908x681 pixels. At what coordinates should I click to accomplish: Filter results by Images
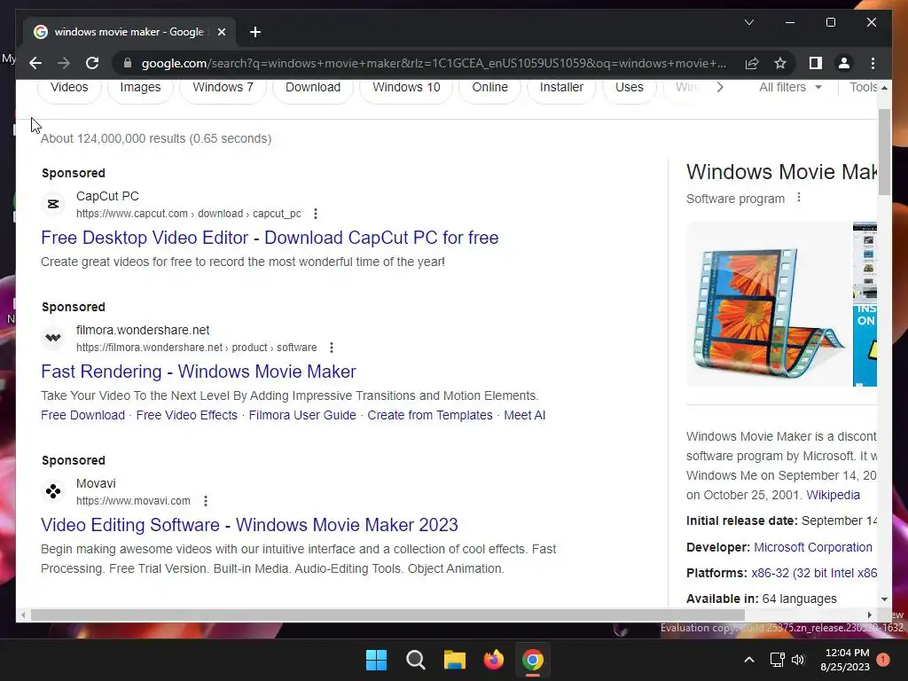141,87
